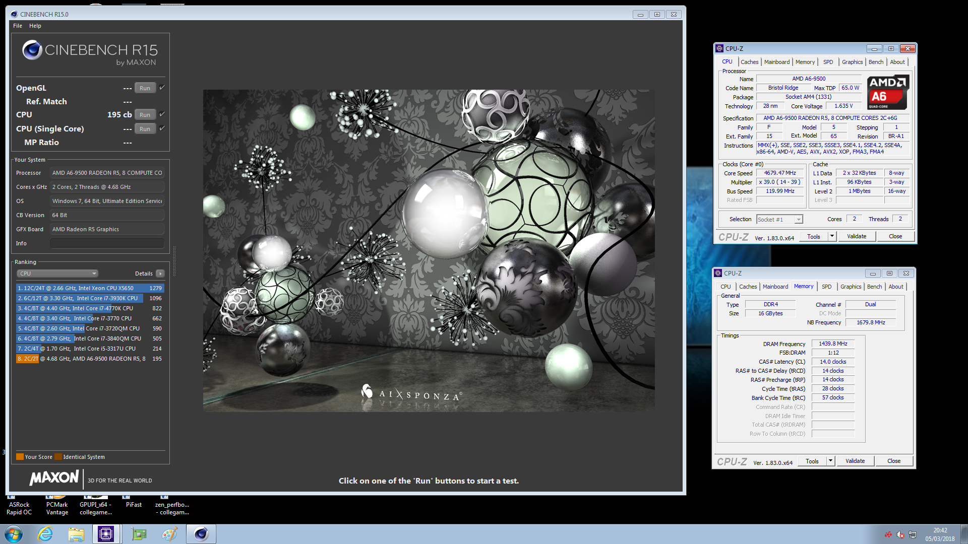Expand ranking Details arrow
Screen dimensions: 968x544
click(x=160, y=274)
